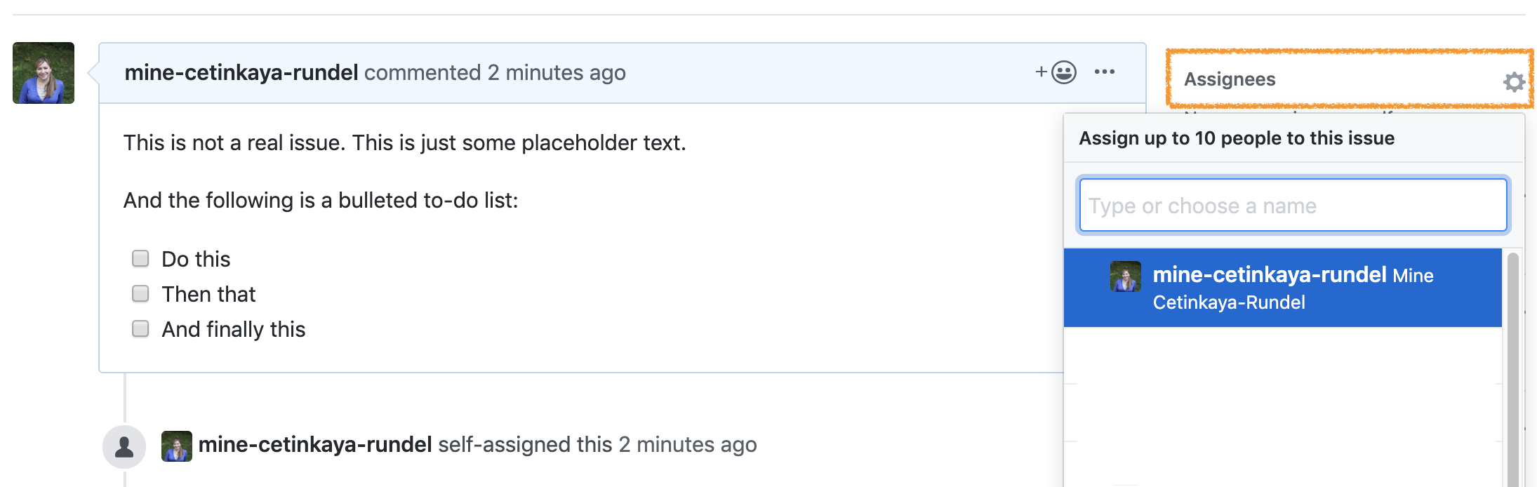Open mine-cetinkaya-rundel link in self-assigned event

tap(315, 444)
